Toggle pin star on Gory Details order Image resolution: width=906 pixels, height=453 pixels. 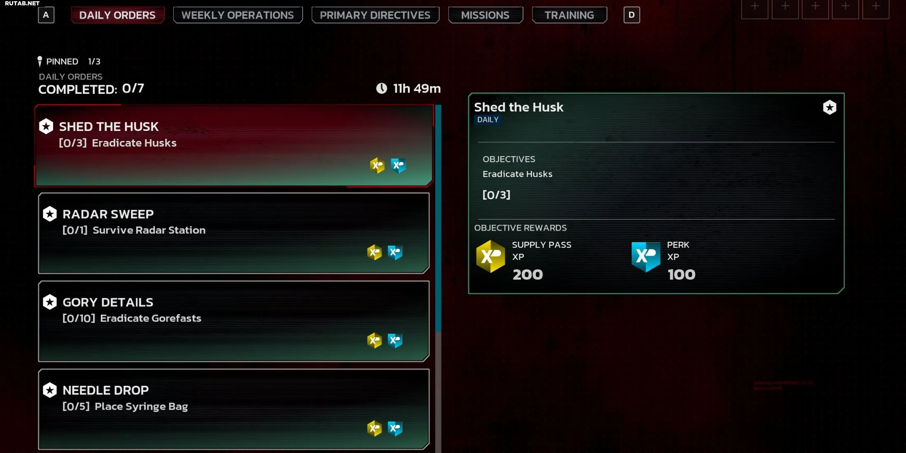50,302
